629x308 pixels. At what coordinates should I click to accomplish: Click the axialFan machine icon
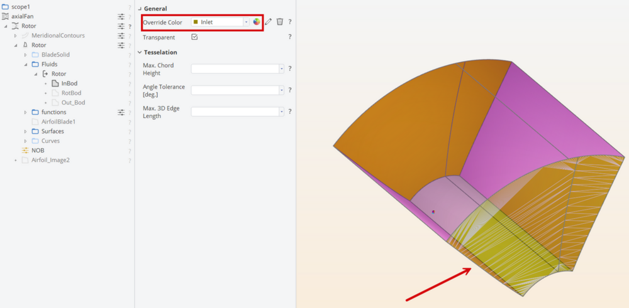tap(5, 16)
